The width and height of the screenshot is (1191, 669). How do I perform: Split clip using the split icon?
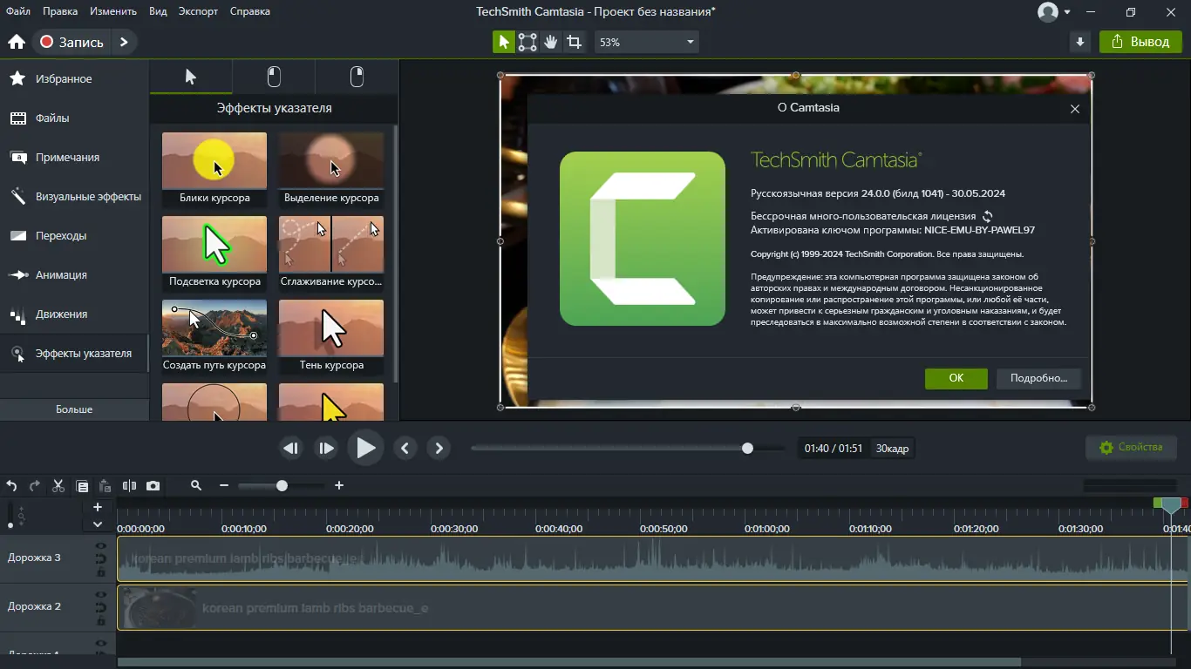pyautogui.click(x=129, y=486)
